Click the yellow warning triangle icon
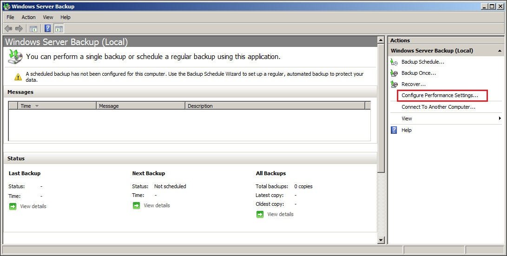The image size is (507, 256). click(18, 77)
